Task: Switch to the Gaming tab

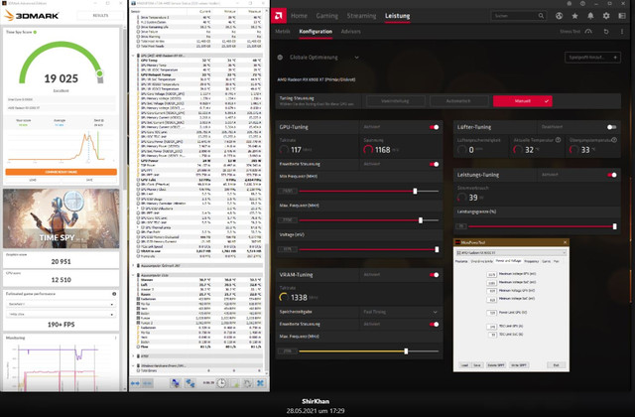Action: point(326,16)
